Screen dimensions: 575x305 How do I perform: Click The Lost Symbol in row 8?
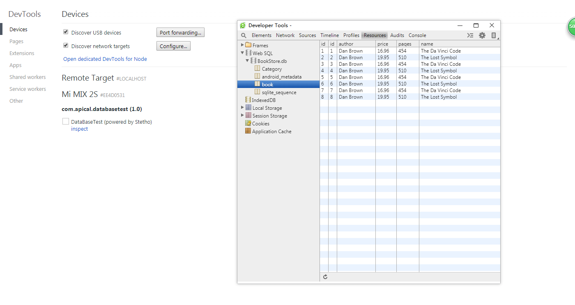click(439, 97)
